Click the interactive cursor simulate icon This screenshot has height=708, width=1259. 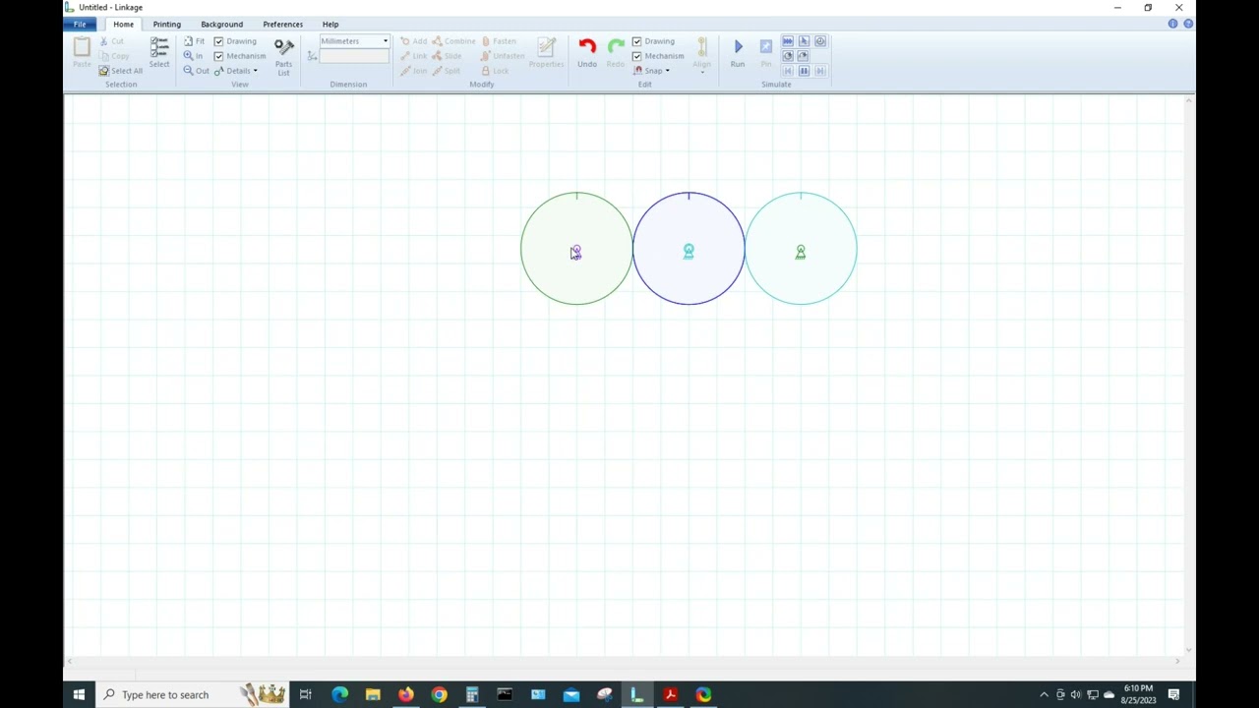pos(804,41)
